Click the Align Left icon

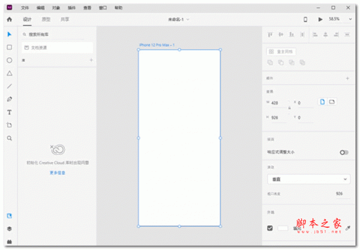pyautogui.click(x=315, y=35)
